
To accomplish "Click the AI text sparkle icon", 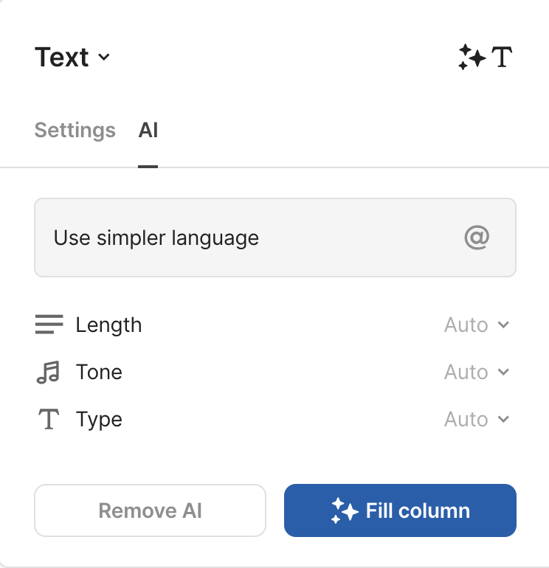I will pos(485,57).
